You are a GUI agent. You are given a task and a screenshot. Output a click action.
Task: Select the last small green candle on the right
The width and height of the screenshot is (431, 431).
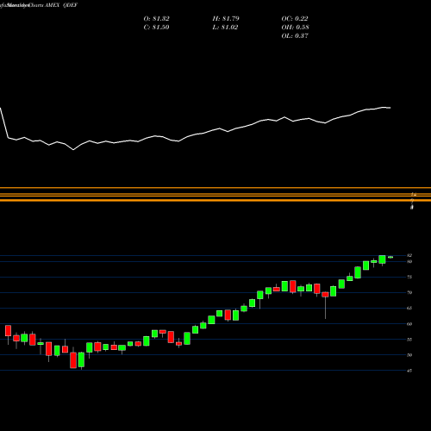tap(390, 257)
